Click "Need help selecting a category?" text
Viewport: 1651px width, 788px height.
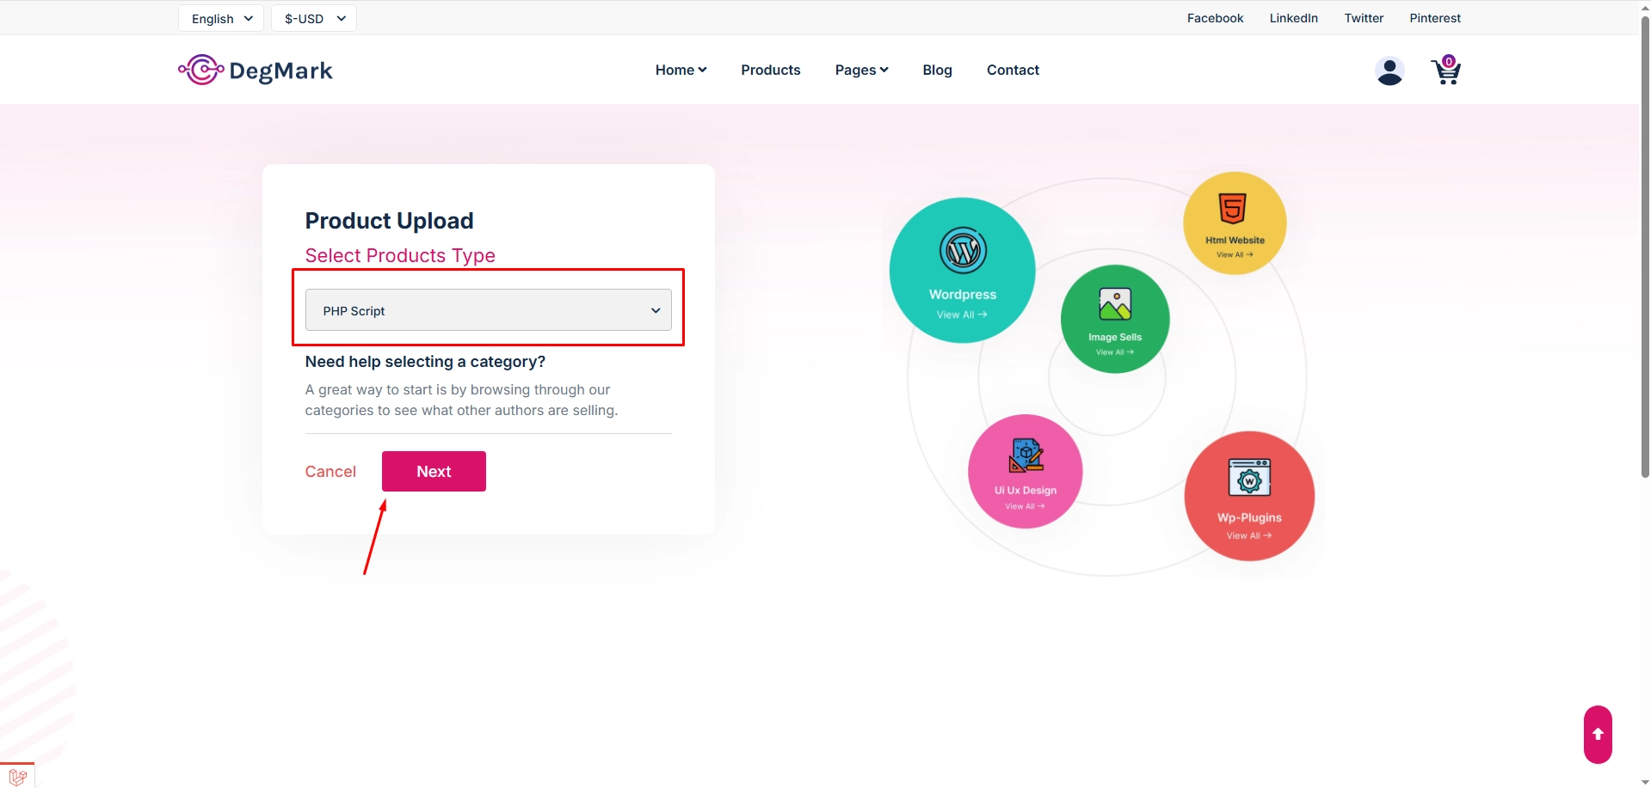[x=425, y=362]
